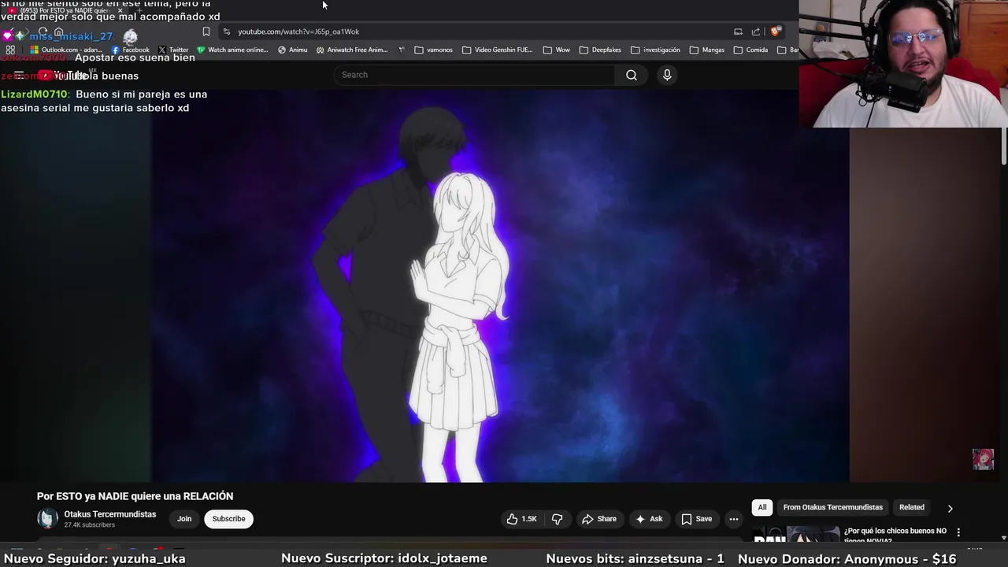Open the Animu bookmark
Screen dimensions: 1008x567
[x=293, y=50]
